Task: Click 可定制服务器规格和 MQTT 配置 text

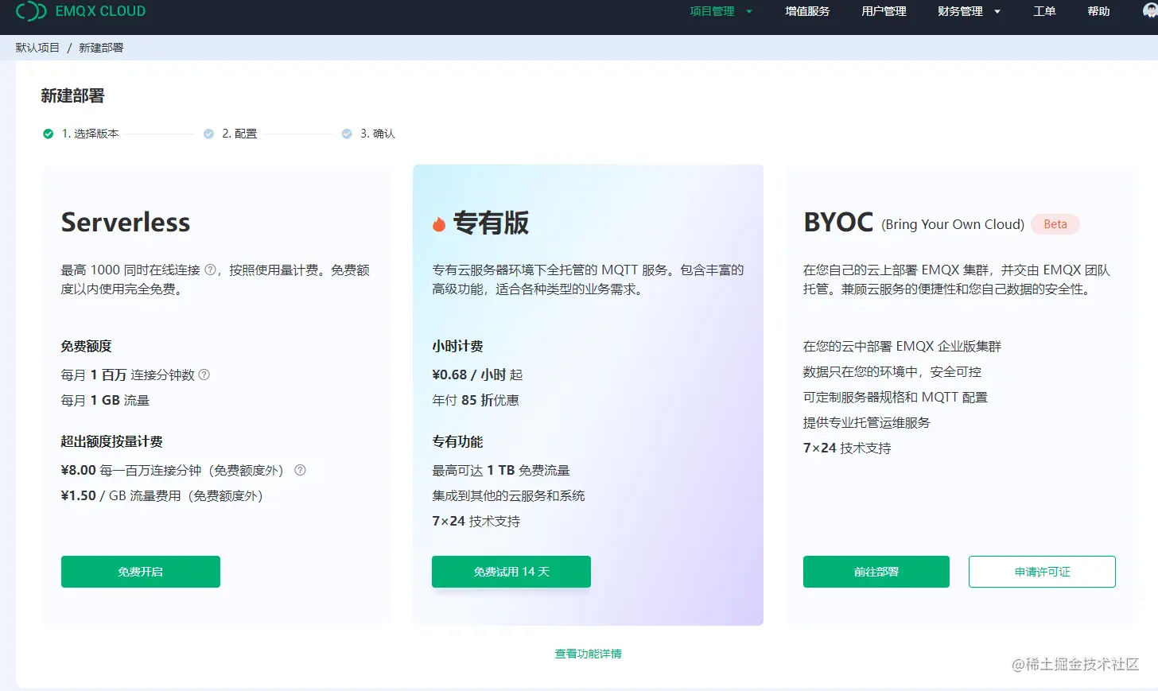Action: tap(896, 397)
